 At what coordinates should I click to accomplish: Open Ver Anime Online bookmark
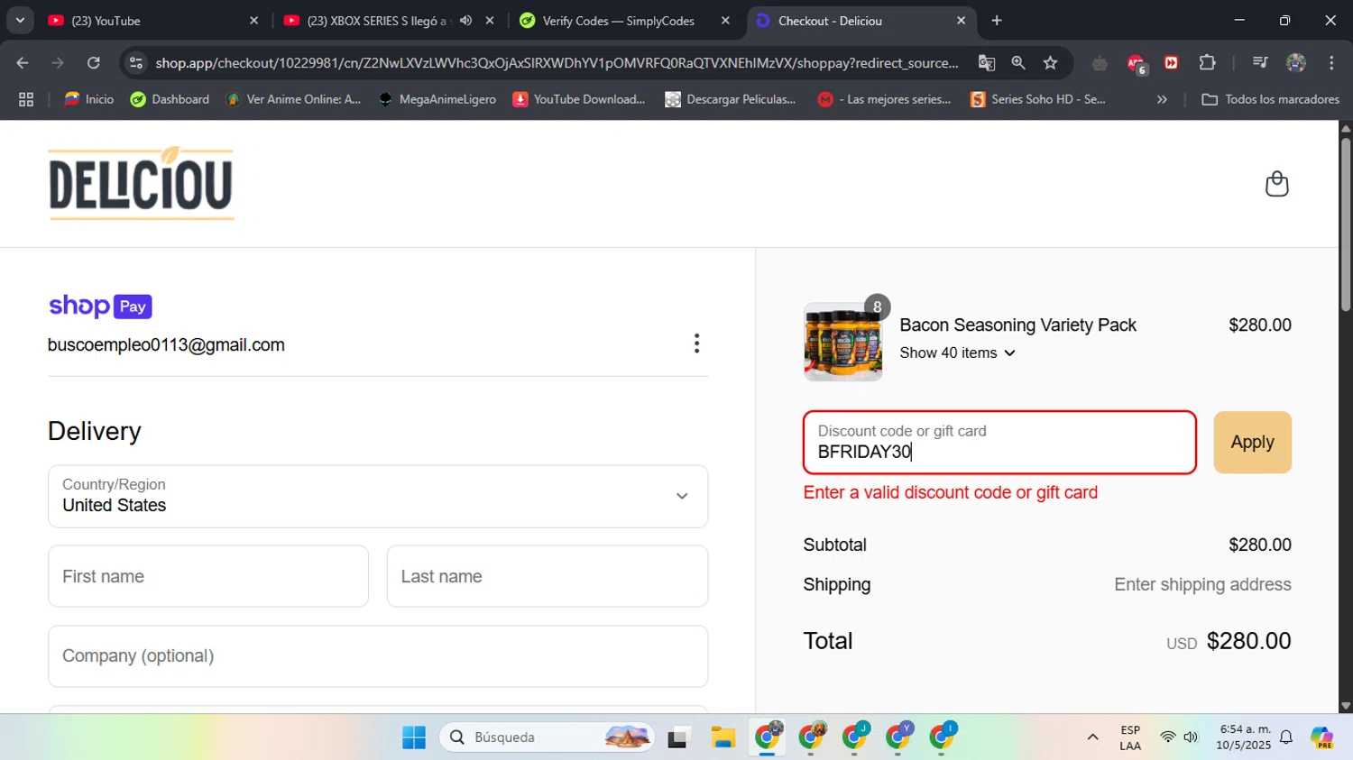click(x=293, y=99)
